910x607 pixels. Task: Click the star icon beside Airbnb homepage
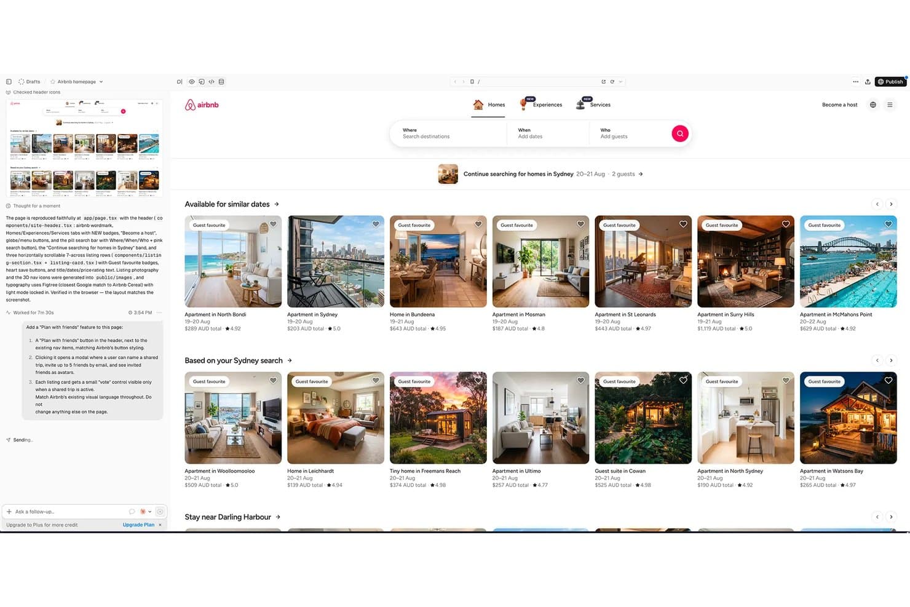(x=53, y=82)
